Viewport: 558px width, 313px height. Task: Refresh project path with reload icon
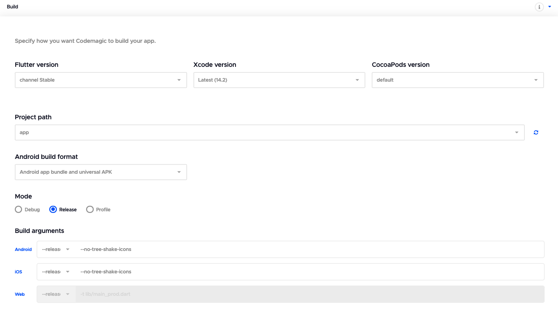[x=536, y=132]
